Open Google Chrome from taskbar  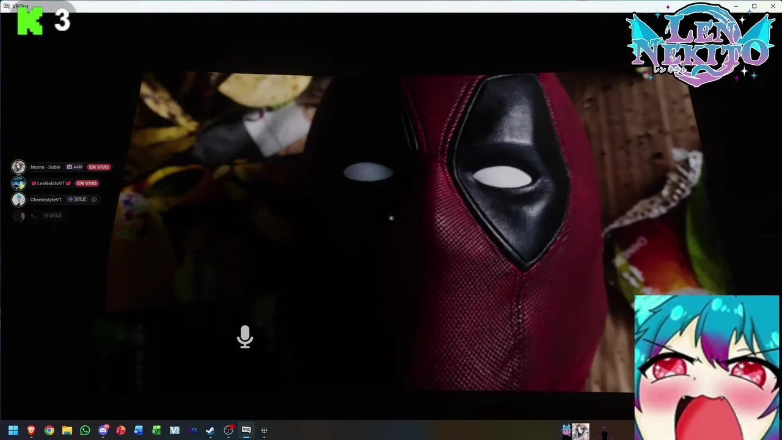tap(49, 430)
